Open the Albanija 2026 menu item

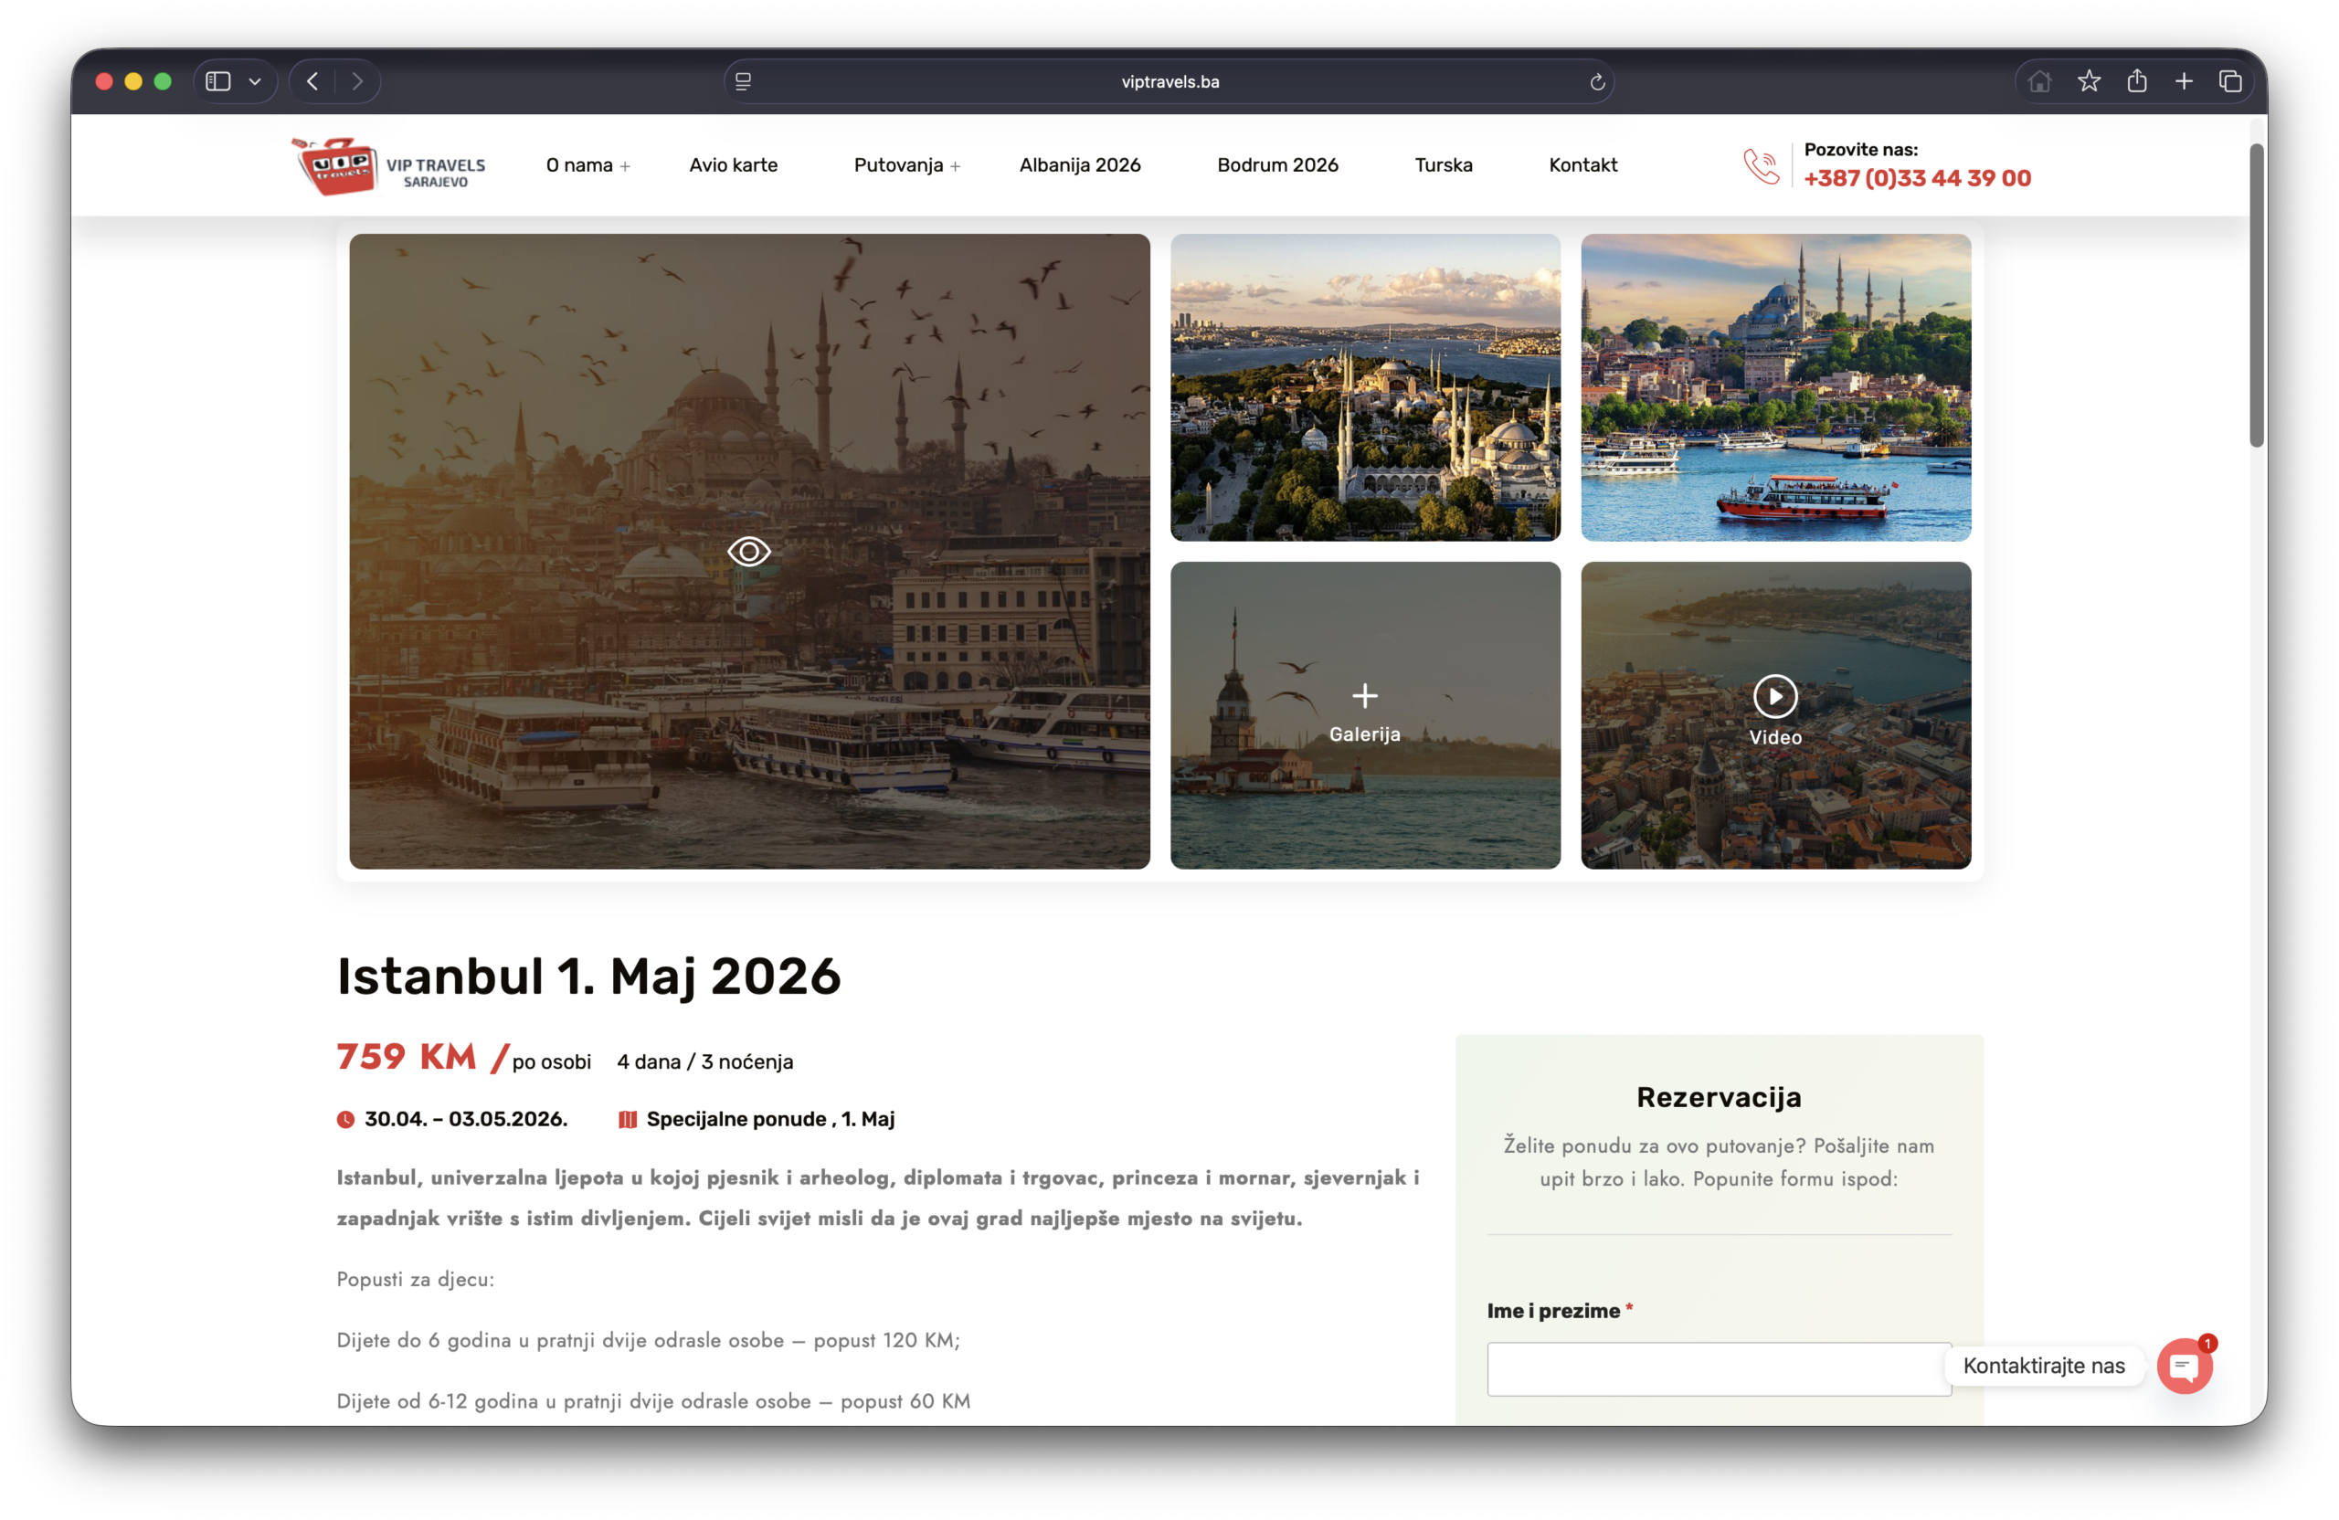tap(1079, 165)
